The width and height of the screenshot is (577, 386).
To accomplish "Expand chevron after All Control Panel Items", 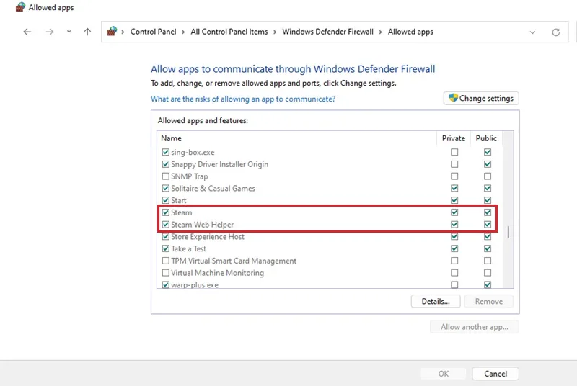I will [x=275, y=32].
